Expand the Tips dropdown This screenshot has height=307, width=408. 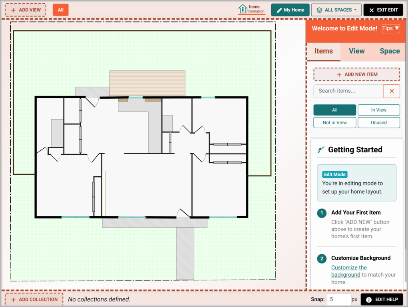point(390,28)
